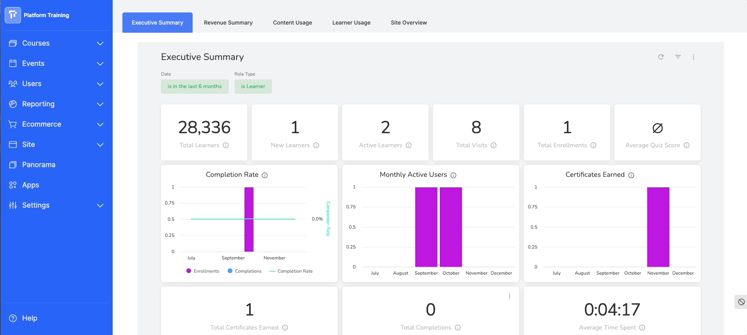The height and width of the screenshot is (335, 747).
Task: Open the Total Completions tile options menu
Action: (x=510, y=296)
